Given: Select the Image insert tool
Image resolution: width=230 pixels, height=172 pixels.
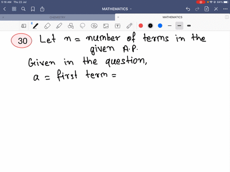Looking at the screenshot, I should point(106,26).
